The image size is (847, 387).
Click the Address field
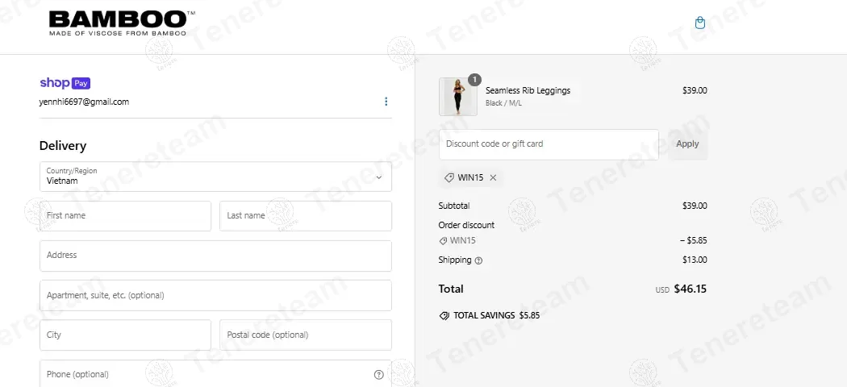[215, 256]
